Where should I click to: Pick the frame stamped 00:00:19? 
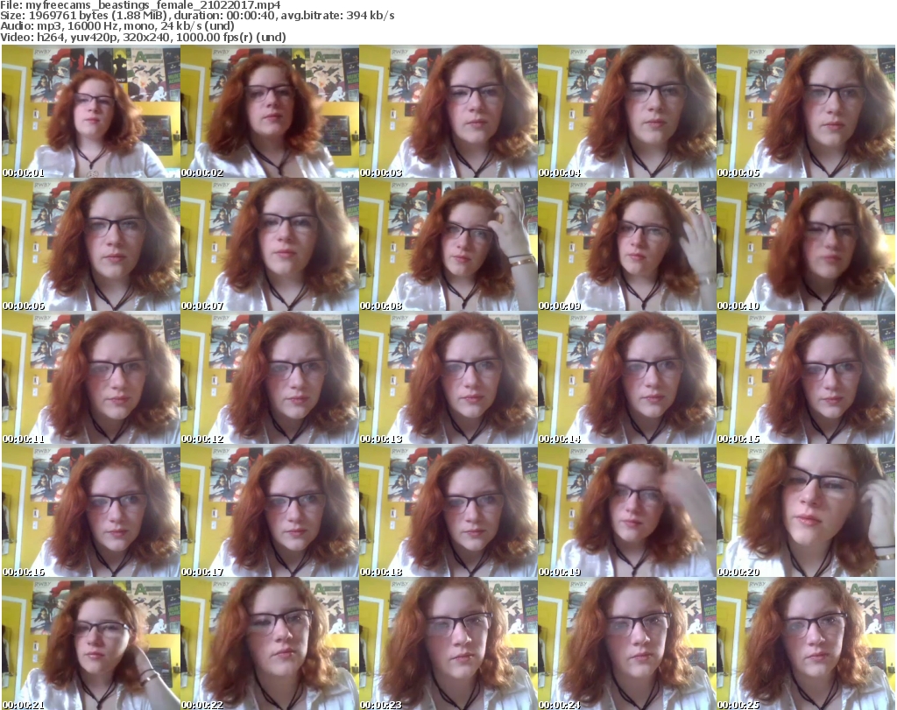click(627, 511)
